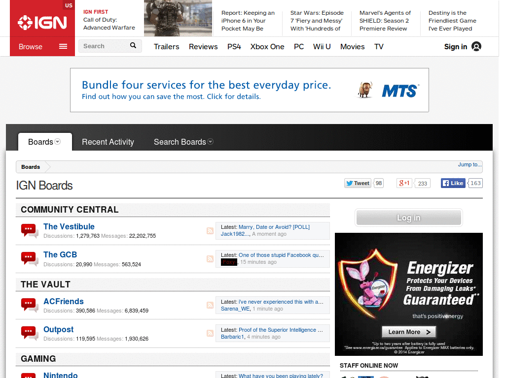Open the MTS bundle banner ad
Screen dimensions: 505x378
click(249, 90)
